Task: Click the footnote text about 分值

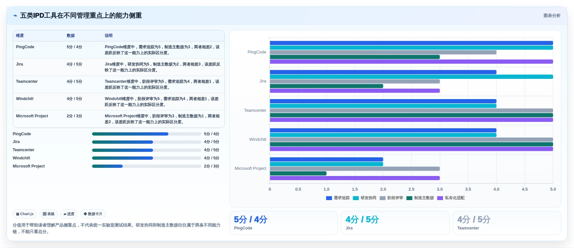Action: pyautogui.click(x=116, y=228)
